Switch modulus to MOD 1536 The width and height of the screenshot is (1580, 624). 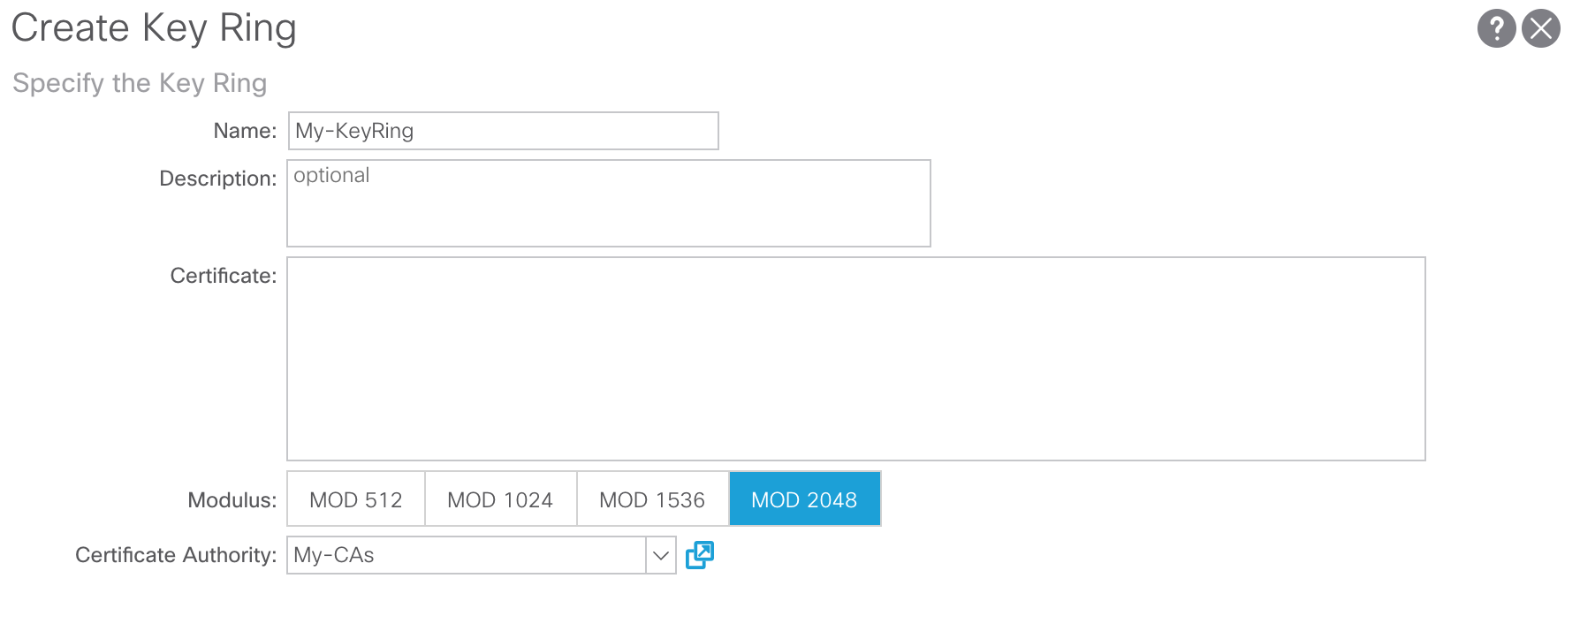tap(652, 499)
